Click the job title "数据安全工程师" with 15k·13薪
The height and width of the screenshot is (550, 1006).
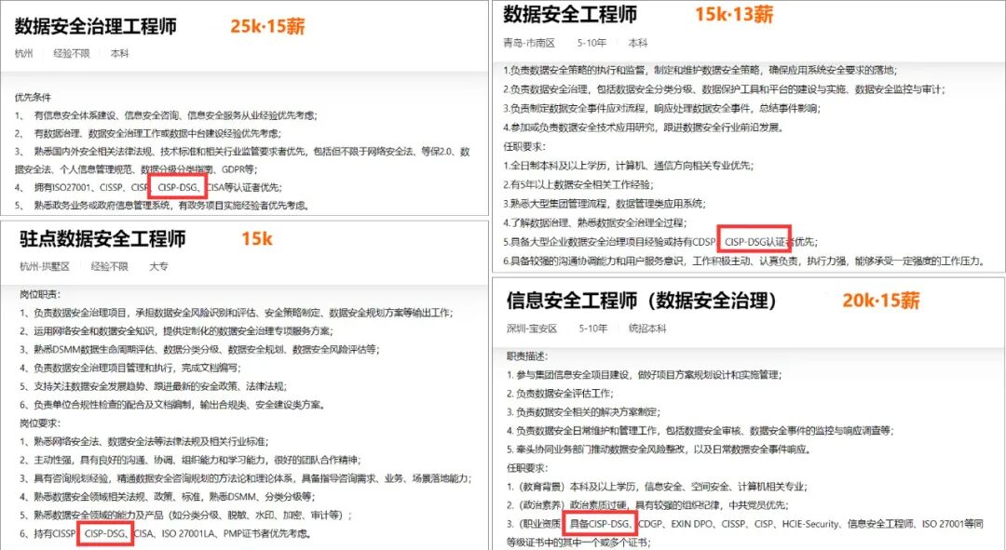[570, 14]
